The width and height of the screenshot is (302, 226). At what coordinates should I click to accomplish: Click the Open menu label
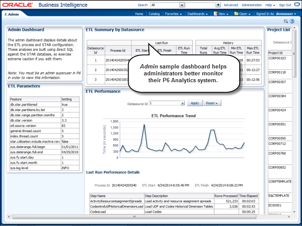(243, 14)
